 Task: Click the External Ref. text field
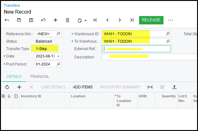(136, 49)
